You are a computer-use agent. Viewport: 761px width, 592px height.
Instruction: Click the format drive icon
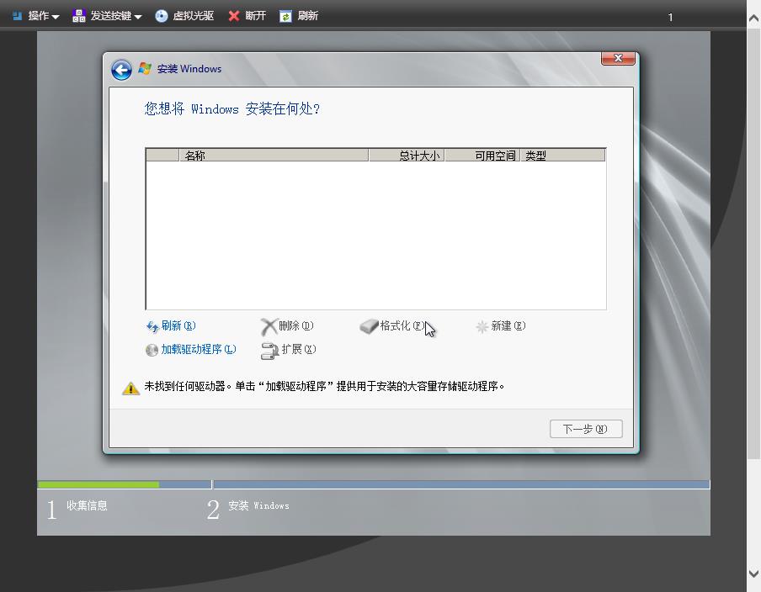point(369,326)
